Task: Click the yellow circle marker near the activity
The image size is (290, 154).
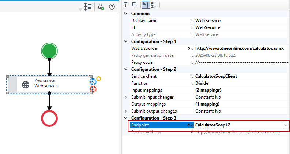Action: coord(99,79)
